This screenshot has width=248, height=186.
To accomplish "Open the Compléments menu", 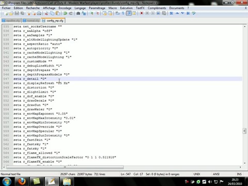I will (157, 8).
